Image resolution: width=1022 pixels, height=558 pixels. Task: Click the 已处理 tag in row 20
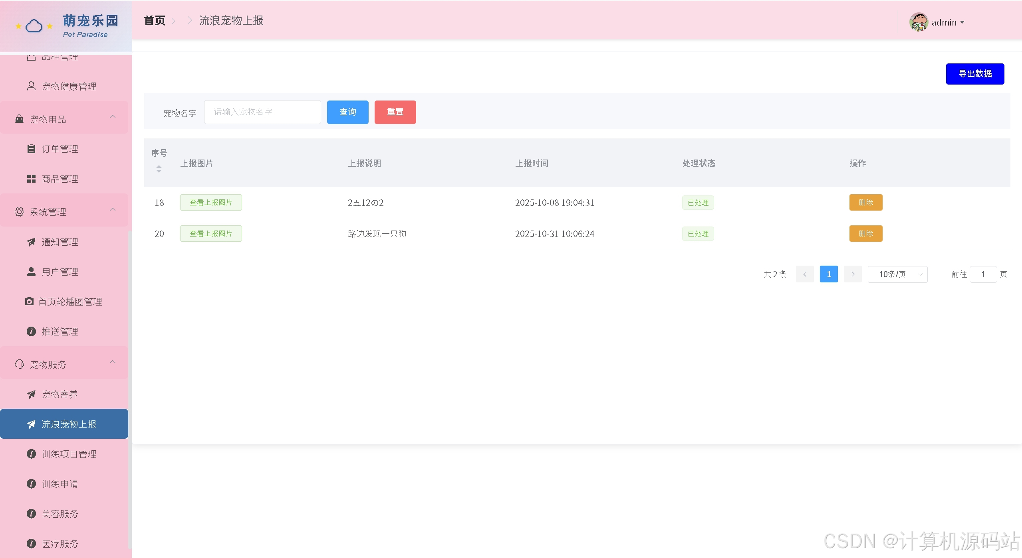[x=698, y=234]
